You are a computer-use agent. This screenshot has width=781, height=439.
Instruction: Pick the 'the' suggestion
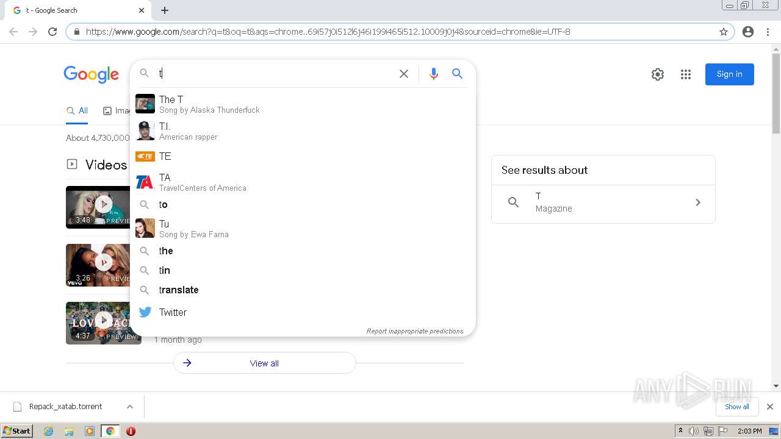[303, 251]
